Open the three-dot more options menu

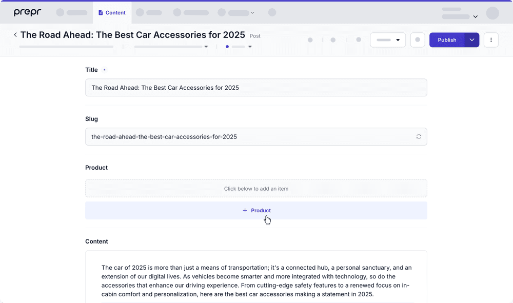491,40
